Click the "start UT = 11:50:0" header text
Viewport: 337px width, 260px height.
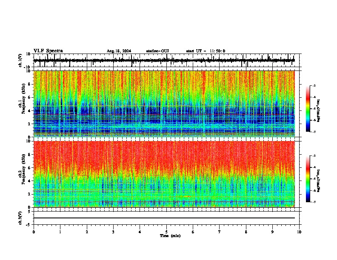coord(206,51)
